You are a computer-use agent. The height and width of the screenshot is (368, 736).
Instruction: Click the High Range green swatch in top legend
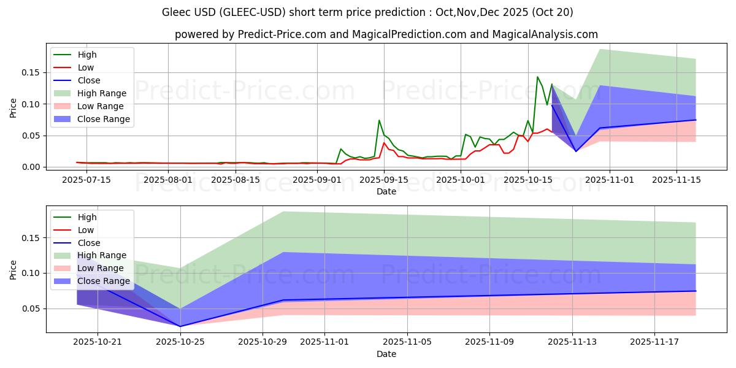coord(63,93)
